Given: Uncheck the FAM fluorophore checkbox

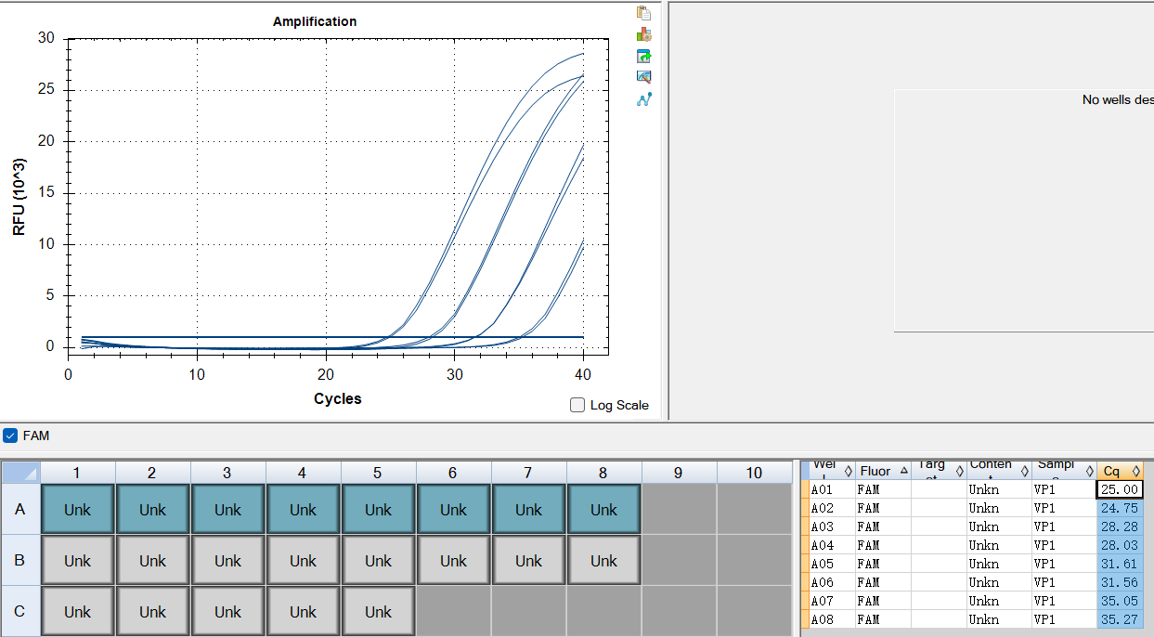Looking at the screenshot, I should 10,435.
